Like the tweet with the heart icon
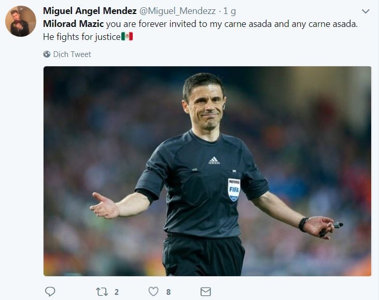Image resolution: width=379 pixels, height=300 pixels. click(153, 292)
